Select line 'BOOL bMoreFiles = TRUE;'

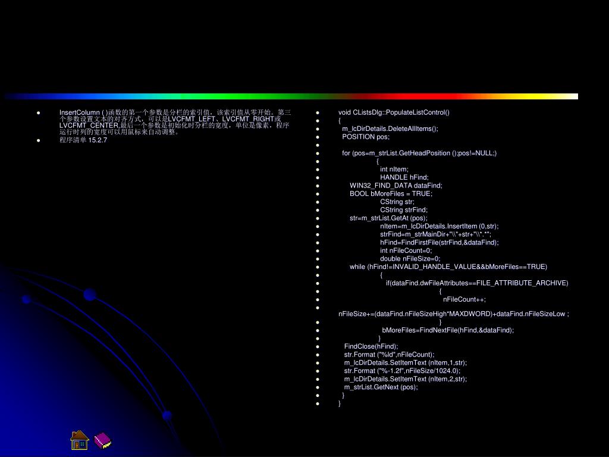(x=391, y=193)
